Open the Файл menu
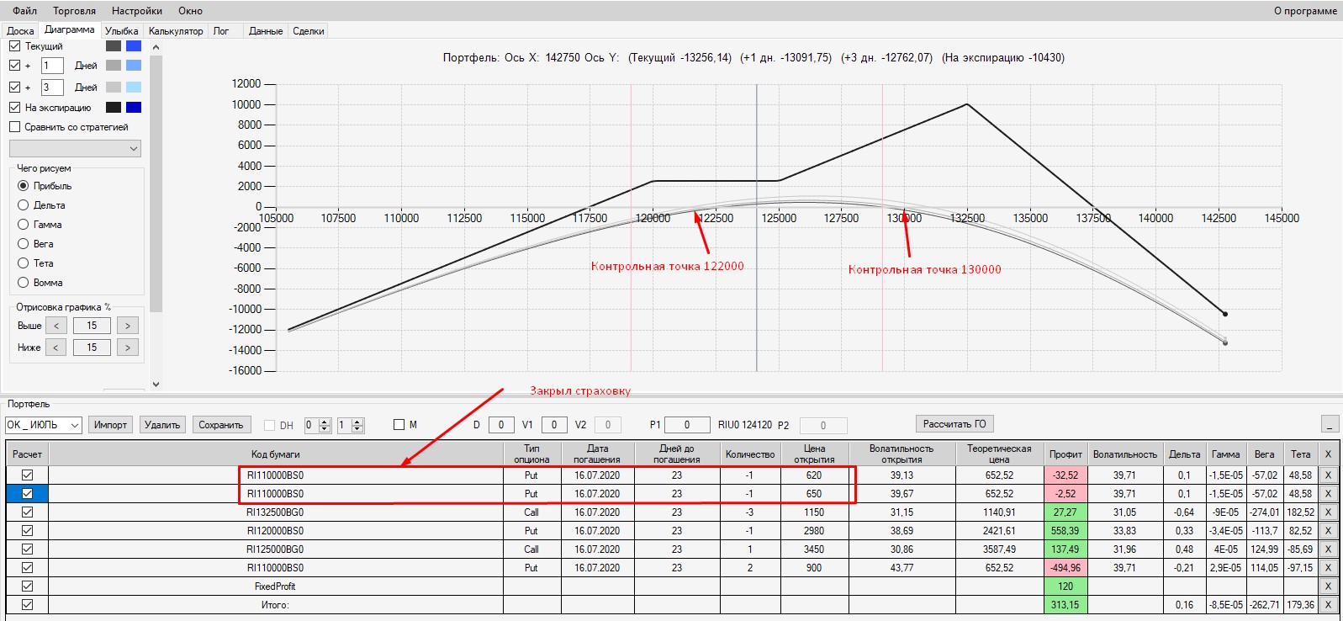This screenshot has width=1343, height=621. coord(24,11)
